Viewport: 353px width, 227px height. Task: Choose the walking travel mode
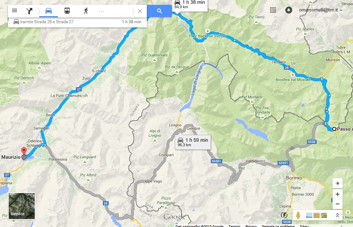tap(86, 11)
